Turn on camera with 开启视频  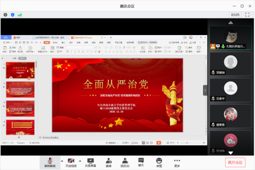point(71,163)
